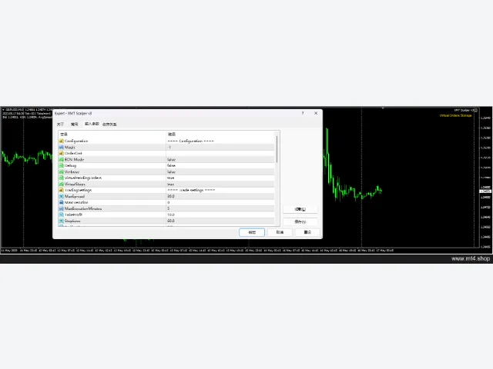Select the Debug variable name
This screenshot has width=493, height=369.
click(x=70, y=166)
